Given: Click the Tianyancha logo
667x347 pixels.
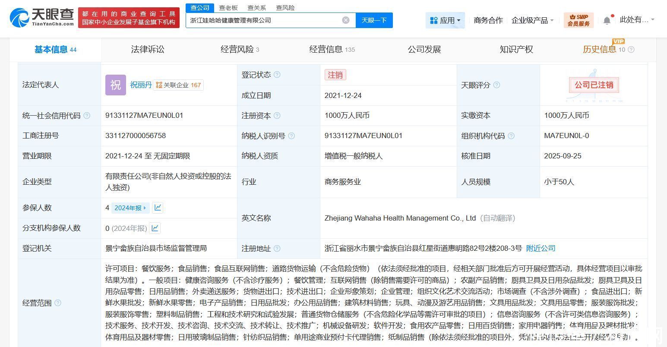Looking at the screenshot, I should 42,18.
